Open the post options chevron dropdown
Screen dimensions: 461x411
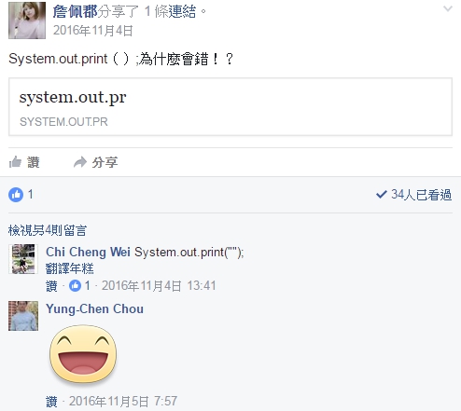pos(448,9)
